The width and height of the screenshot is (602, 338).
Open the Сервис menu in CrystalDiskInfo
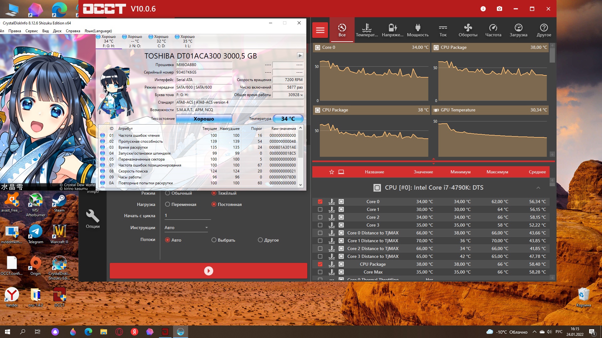tap(31, 31)
